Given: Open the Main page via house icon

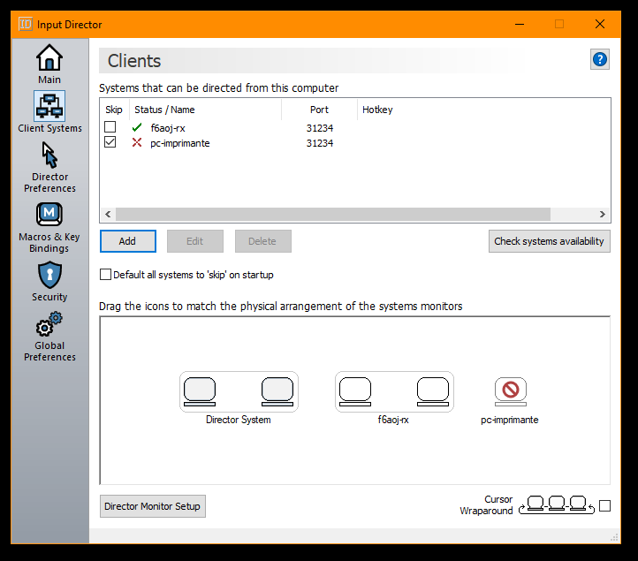Looking at the screenshot, I should point(49,57).
